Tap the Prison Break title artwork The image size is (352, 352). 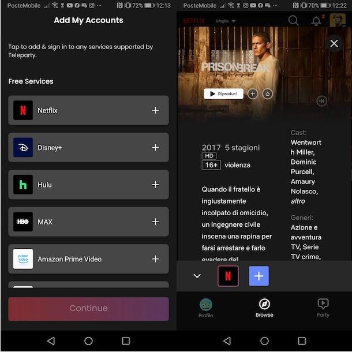(x=235, y=67)
